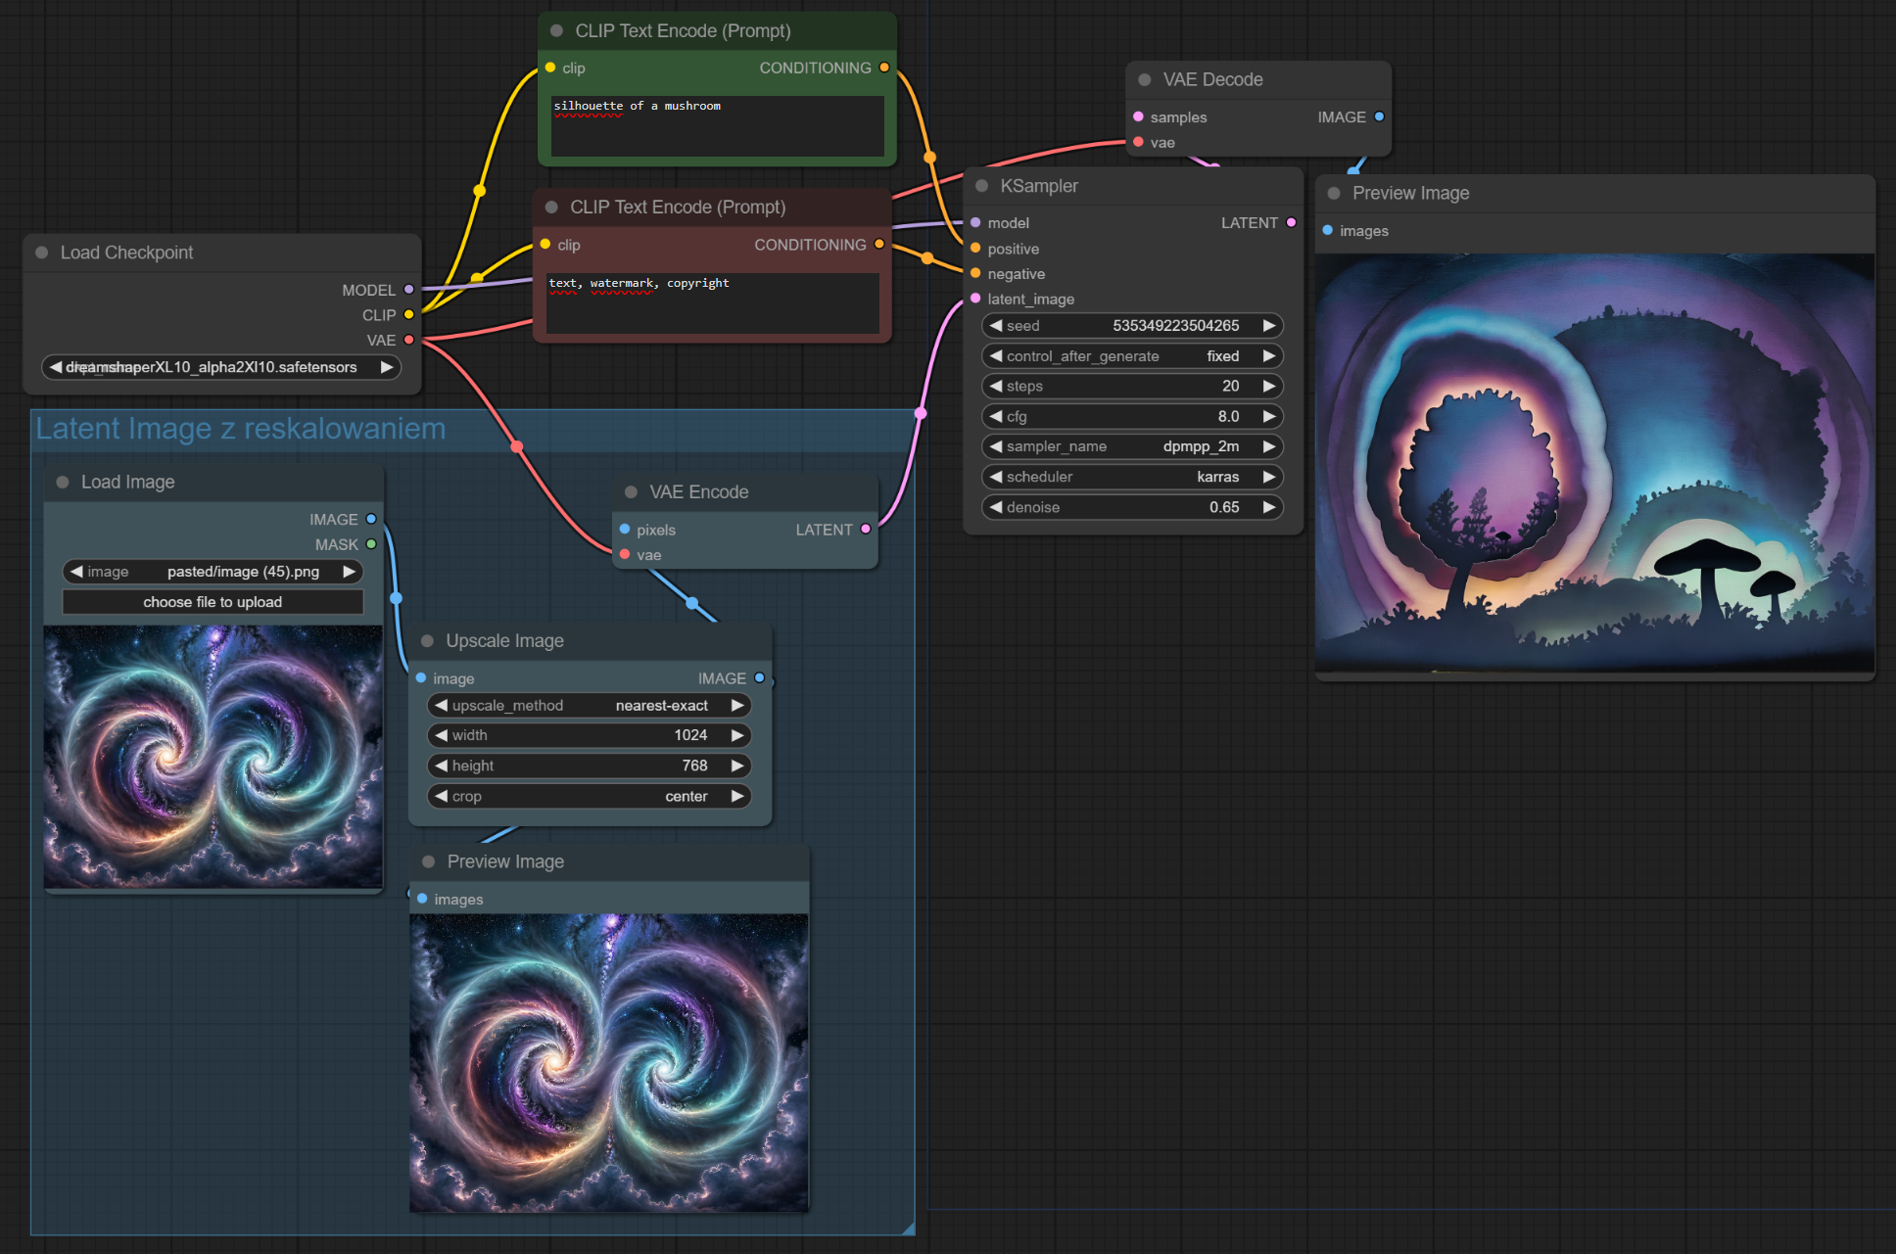Collapse the Upscale Image node dot
This screenshot has width=1896, height=1254.
pos(427,641)
